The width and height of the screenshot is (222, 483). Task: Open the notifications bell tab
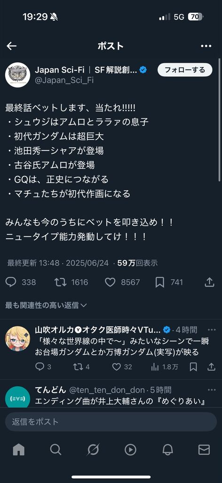point(167,450)
